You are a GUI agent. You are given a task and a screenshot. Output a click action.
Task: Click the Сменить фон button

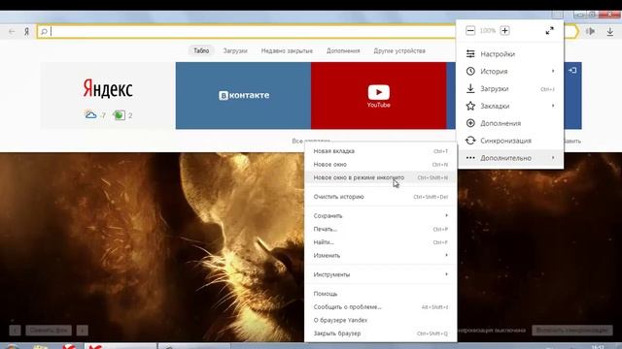coord(49,330)
